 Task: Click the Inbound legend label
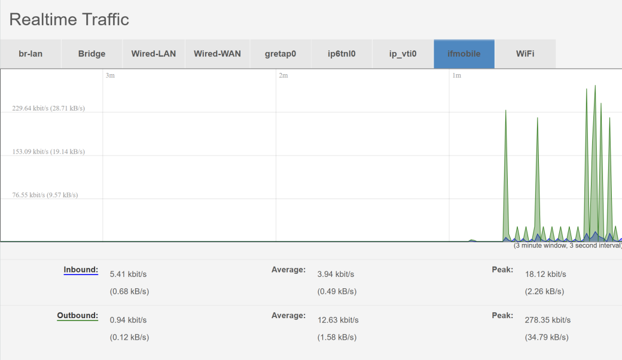(x=80, y=270)
